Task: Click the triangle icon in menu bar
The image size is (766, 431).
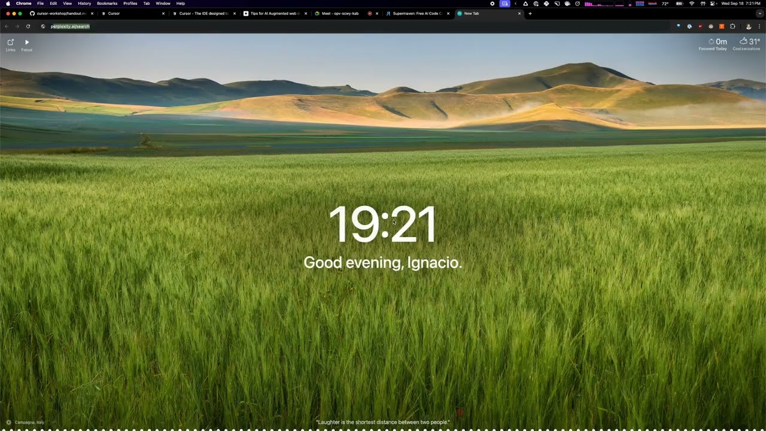Action: pyautogui.click(x=525, y=4)
